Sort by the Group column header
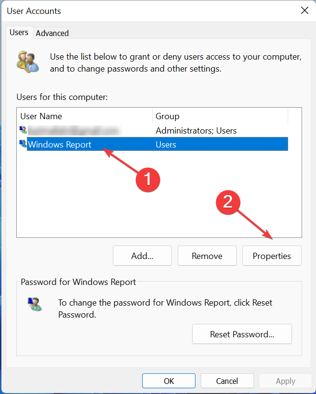Image resolution: width=316 pixels, height=394 pixels. pos(220,116)
